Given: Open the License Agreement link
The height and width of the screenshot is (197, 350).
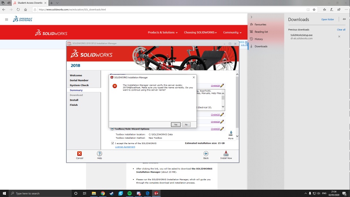Looking at the screenshot, I should tap(125, 147).
